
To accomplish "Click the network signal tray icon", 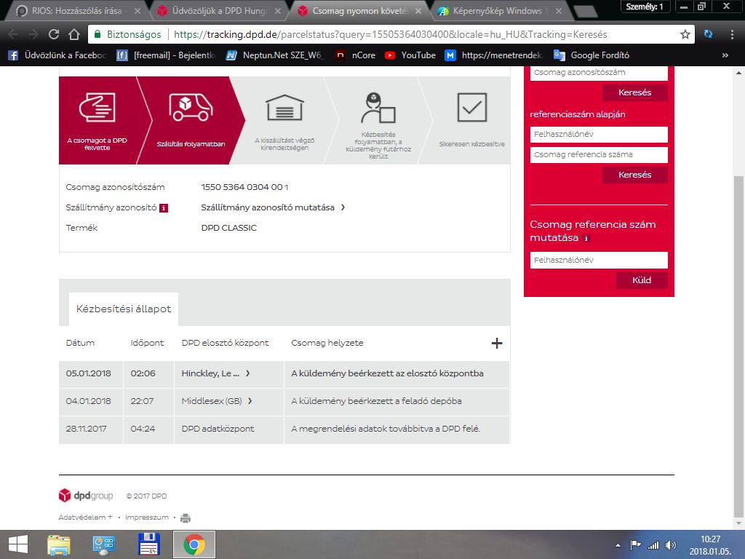I will 654,545.
